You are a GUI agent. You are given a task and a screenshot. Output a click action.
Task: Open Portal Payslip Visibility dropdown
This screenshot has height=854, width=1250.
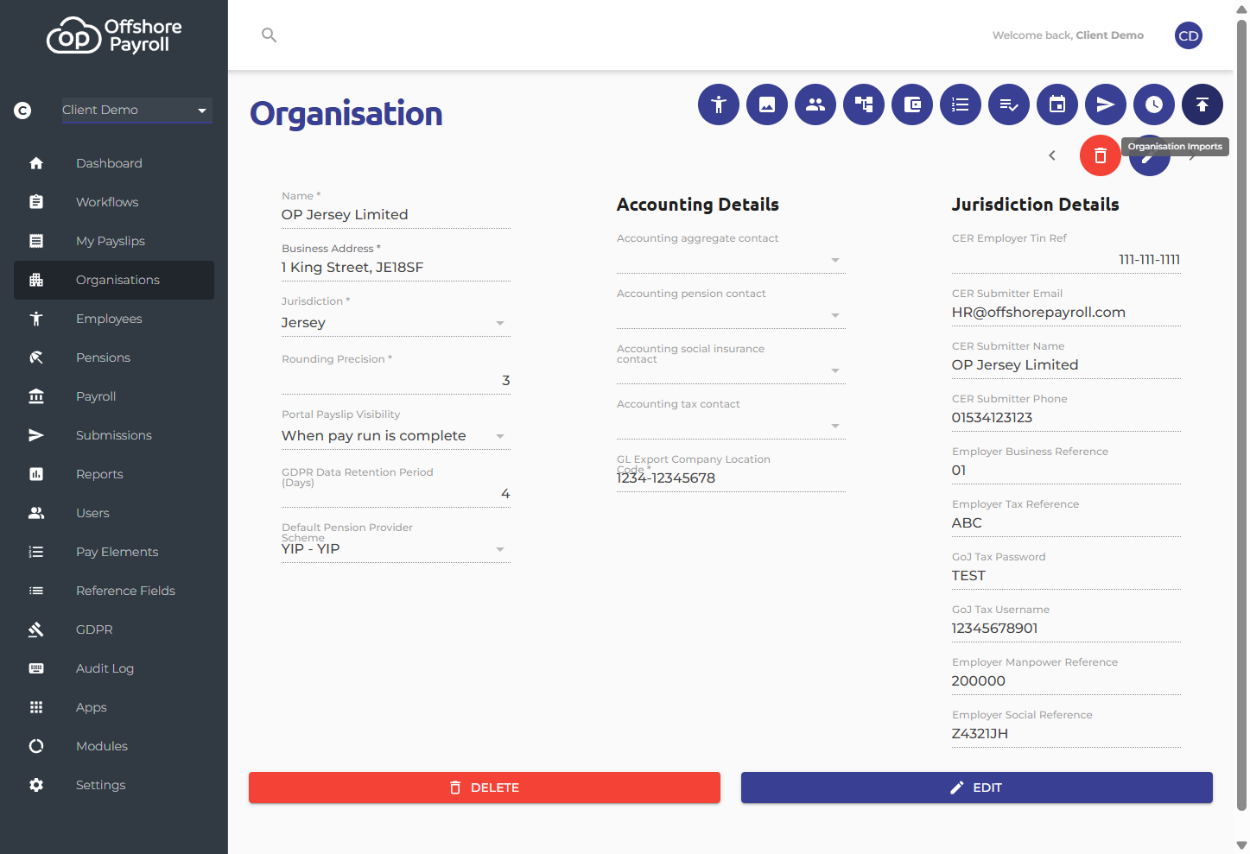(396, 435)
